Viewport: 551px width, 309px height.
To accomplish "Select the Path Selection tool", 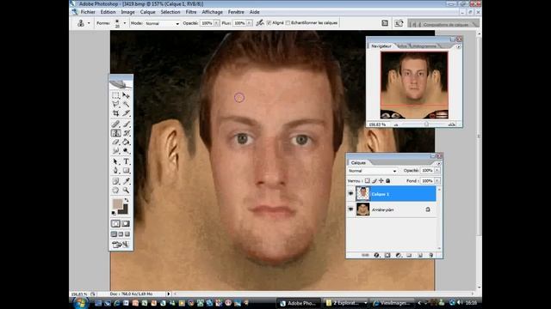I will [115, 162].
